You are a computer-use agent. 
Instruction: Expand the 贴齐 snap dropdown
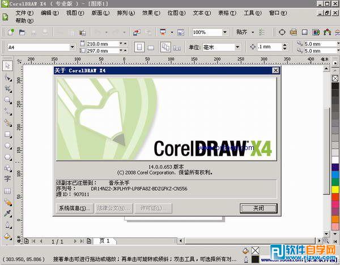[x=253, y=32]
